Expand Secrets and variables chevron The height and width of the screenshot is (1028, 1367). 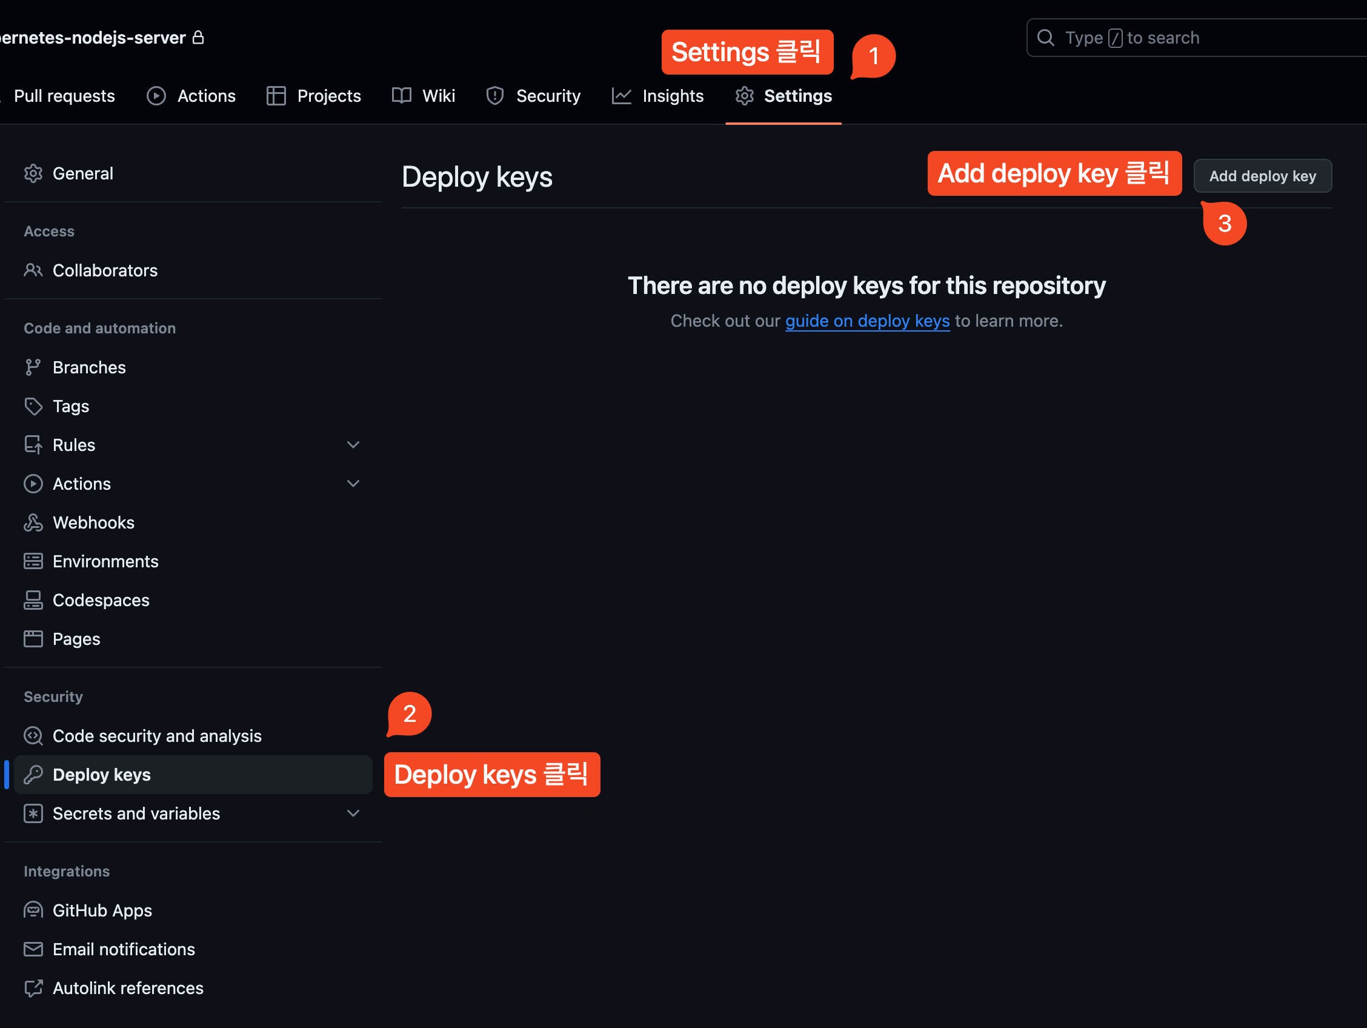353,813
